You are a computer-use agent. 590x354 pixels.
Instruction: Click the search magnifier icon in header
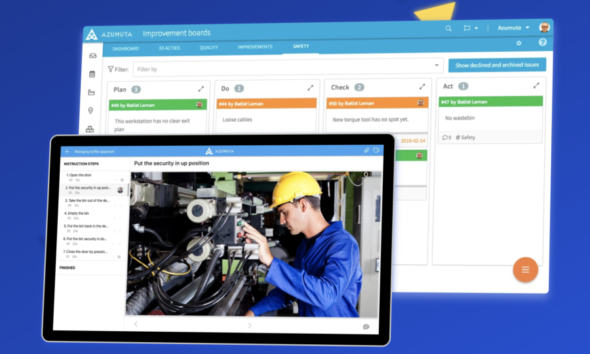448,28
